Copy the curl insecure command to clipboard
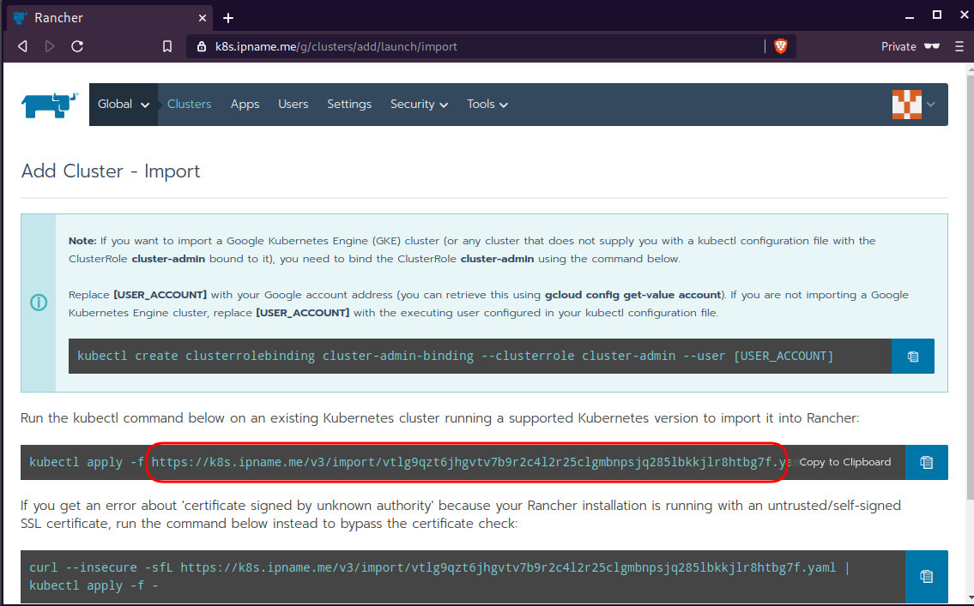 [927, 576]
